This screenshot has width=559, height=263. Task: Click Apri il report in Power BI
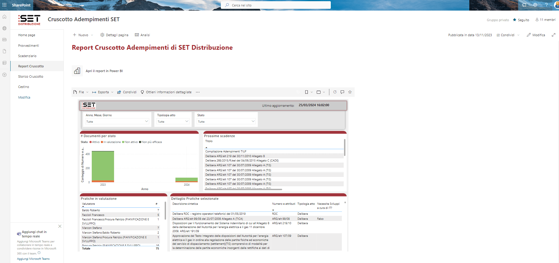[x=104, y=71]
